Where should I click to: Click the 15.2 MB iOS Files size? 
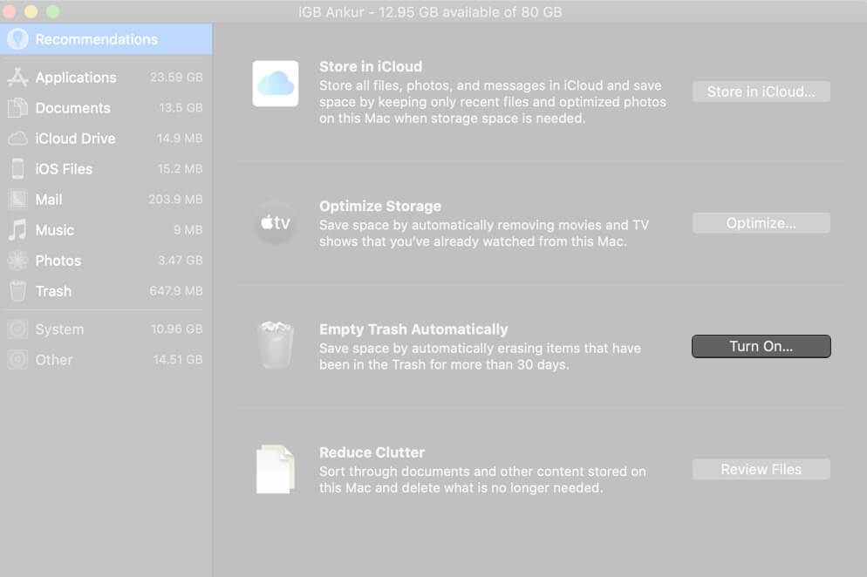pos(181,168)
